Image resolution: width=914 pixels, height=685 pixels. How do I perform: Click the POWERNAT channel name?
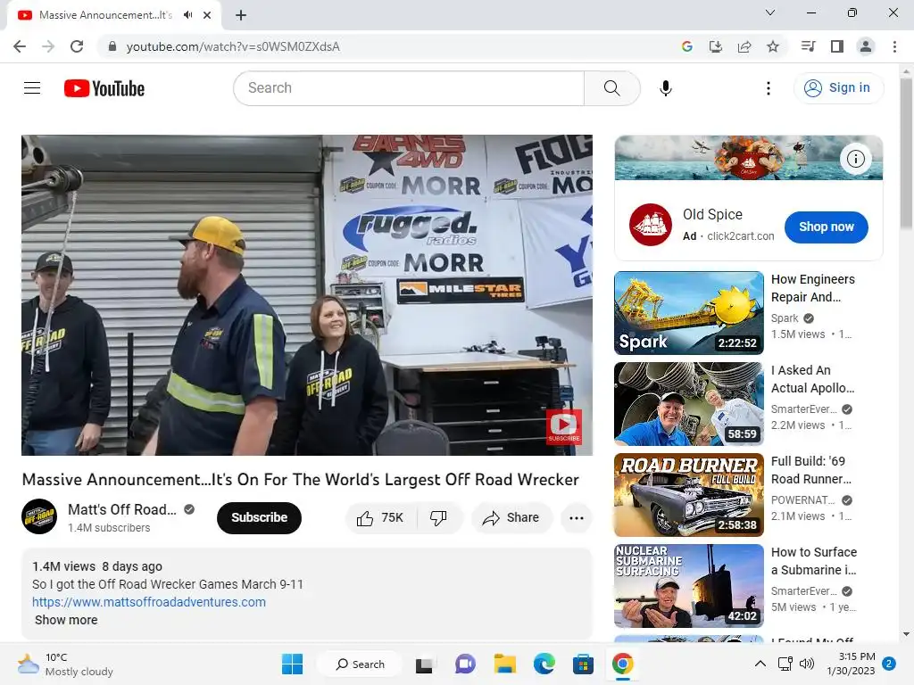802,499
